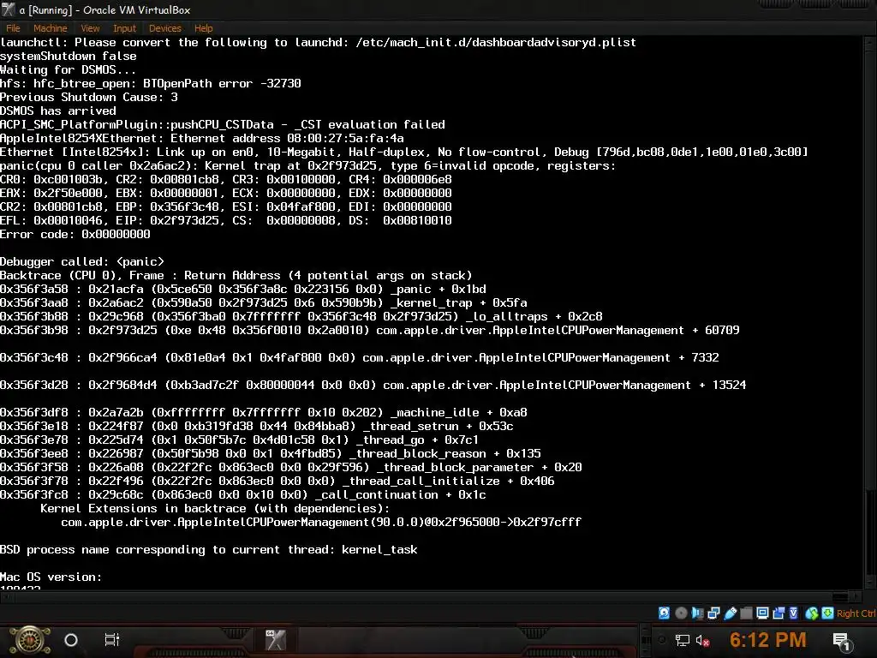This screenshot has width=877, height=658.
Task: Click the 'Previous Shutdown Cause: 3' line
Action: coord(89,97)
